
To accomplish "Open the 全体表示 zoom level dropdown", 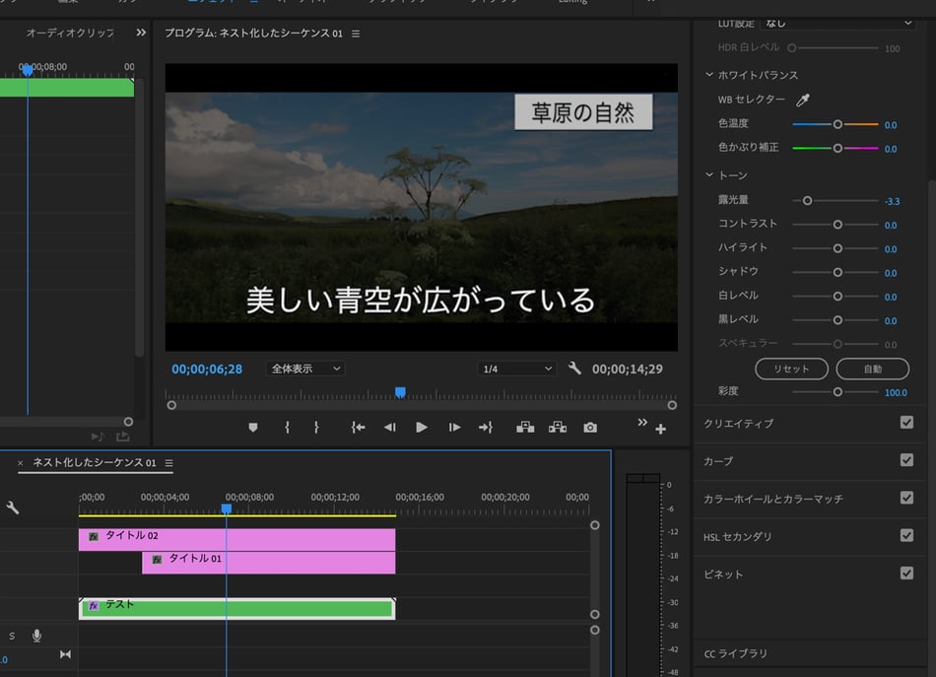I will pyautogui.click(x=305, y=369).
